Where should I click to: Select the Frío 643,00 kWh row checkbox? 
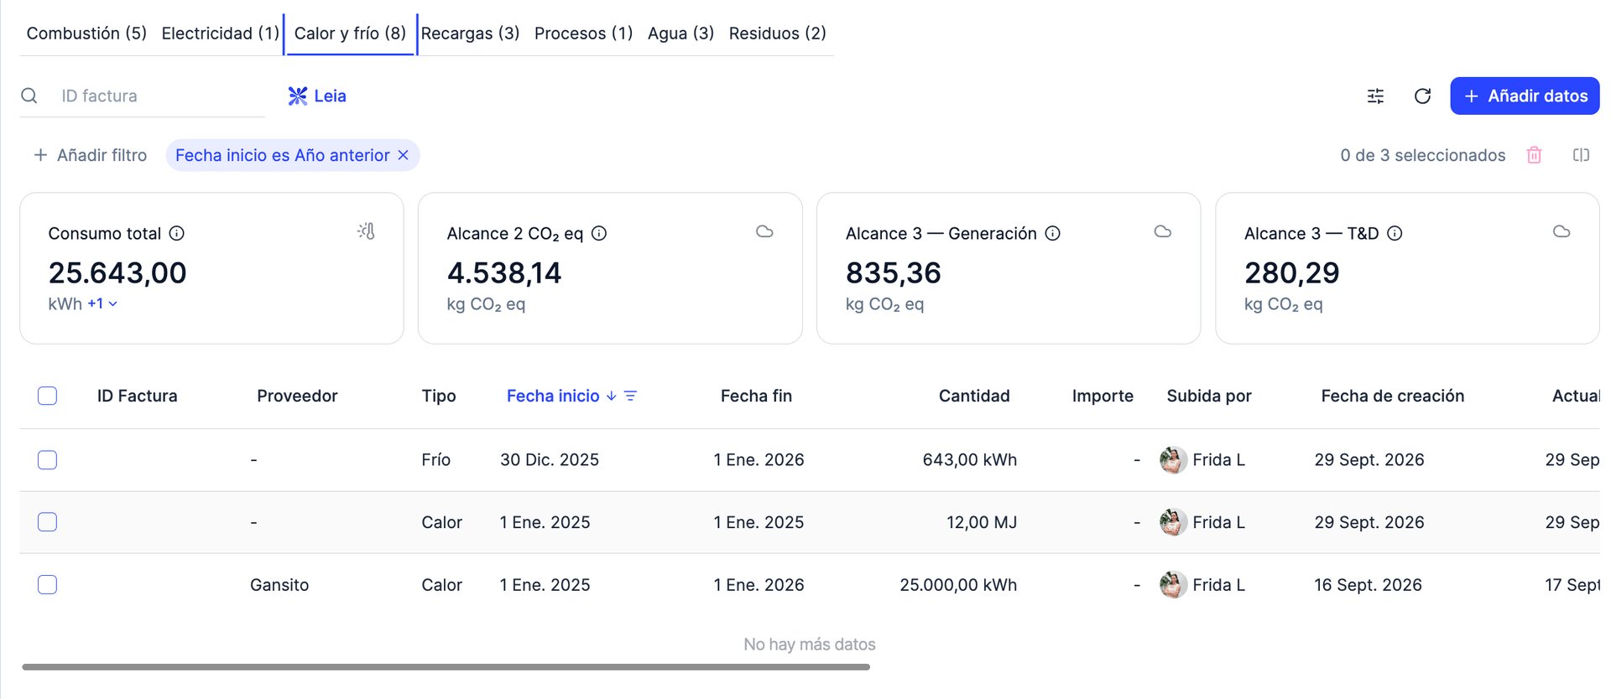click(47, 460)
